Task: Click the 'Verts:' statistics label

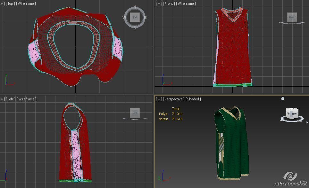Action: [x=163, y=119]
